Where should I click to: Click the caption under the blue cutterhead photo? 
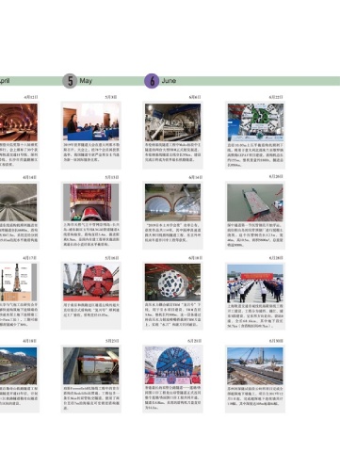172,397
